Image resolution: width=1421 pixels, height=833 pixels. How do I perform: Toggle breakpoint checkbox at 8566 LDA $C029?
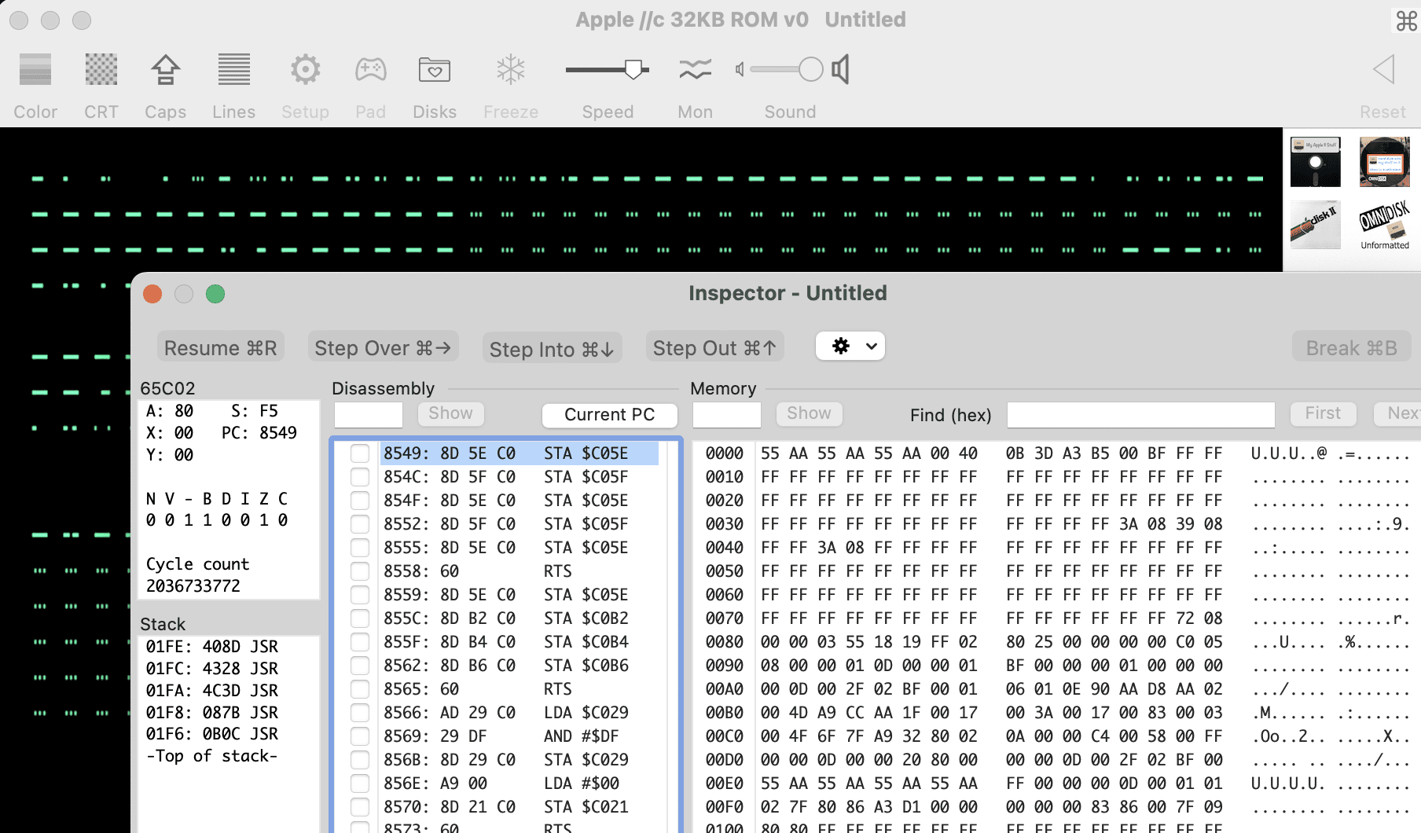(360, 713)
